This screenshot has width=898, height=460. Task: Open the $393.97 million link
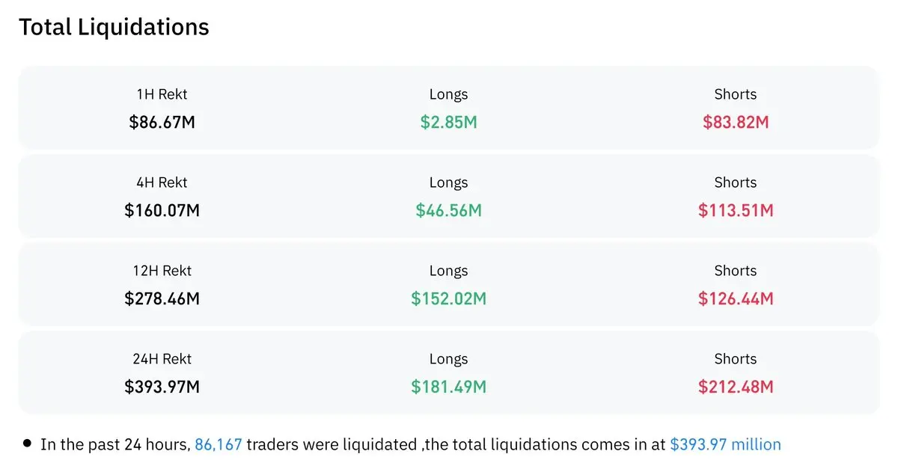725,444
